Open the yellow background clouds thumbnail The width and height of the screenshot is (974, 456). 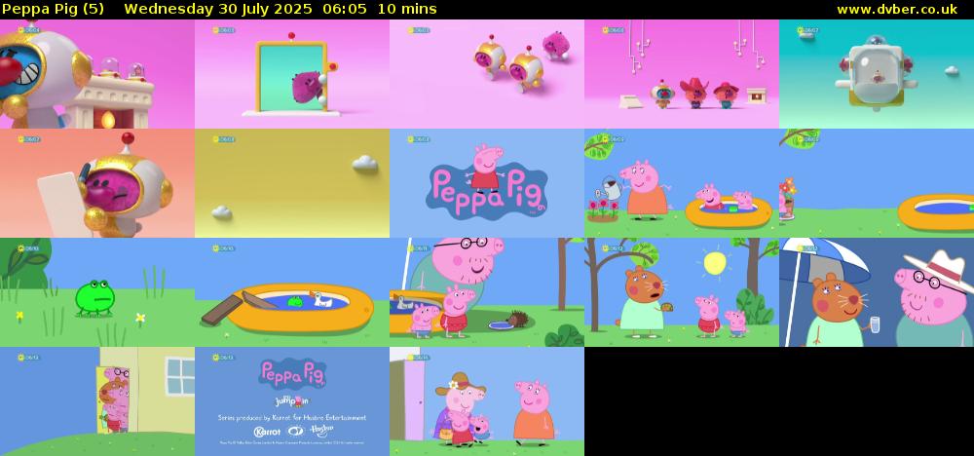coord(292,182)
